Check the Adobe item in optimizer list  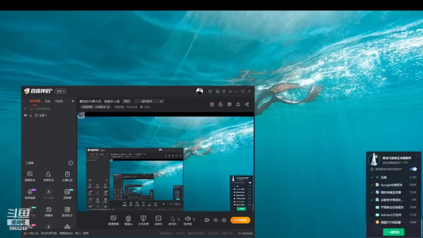pyautogui.click(x=372, y=215)
